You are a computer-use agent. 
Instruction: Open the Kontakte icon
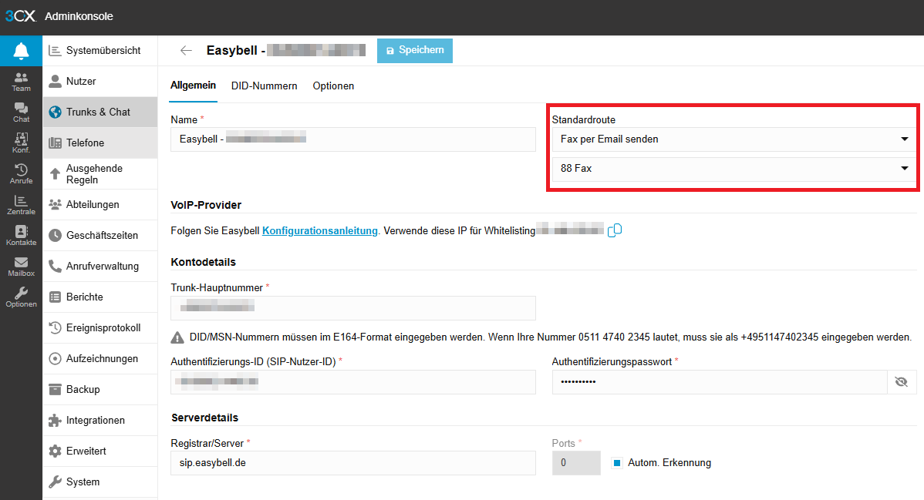pos(21,236)
